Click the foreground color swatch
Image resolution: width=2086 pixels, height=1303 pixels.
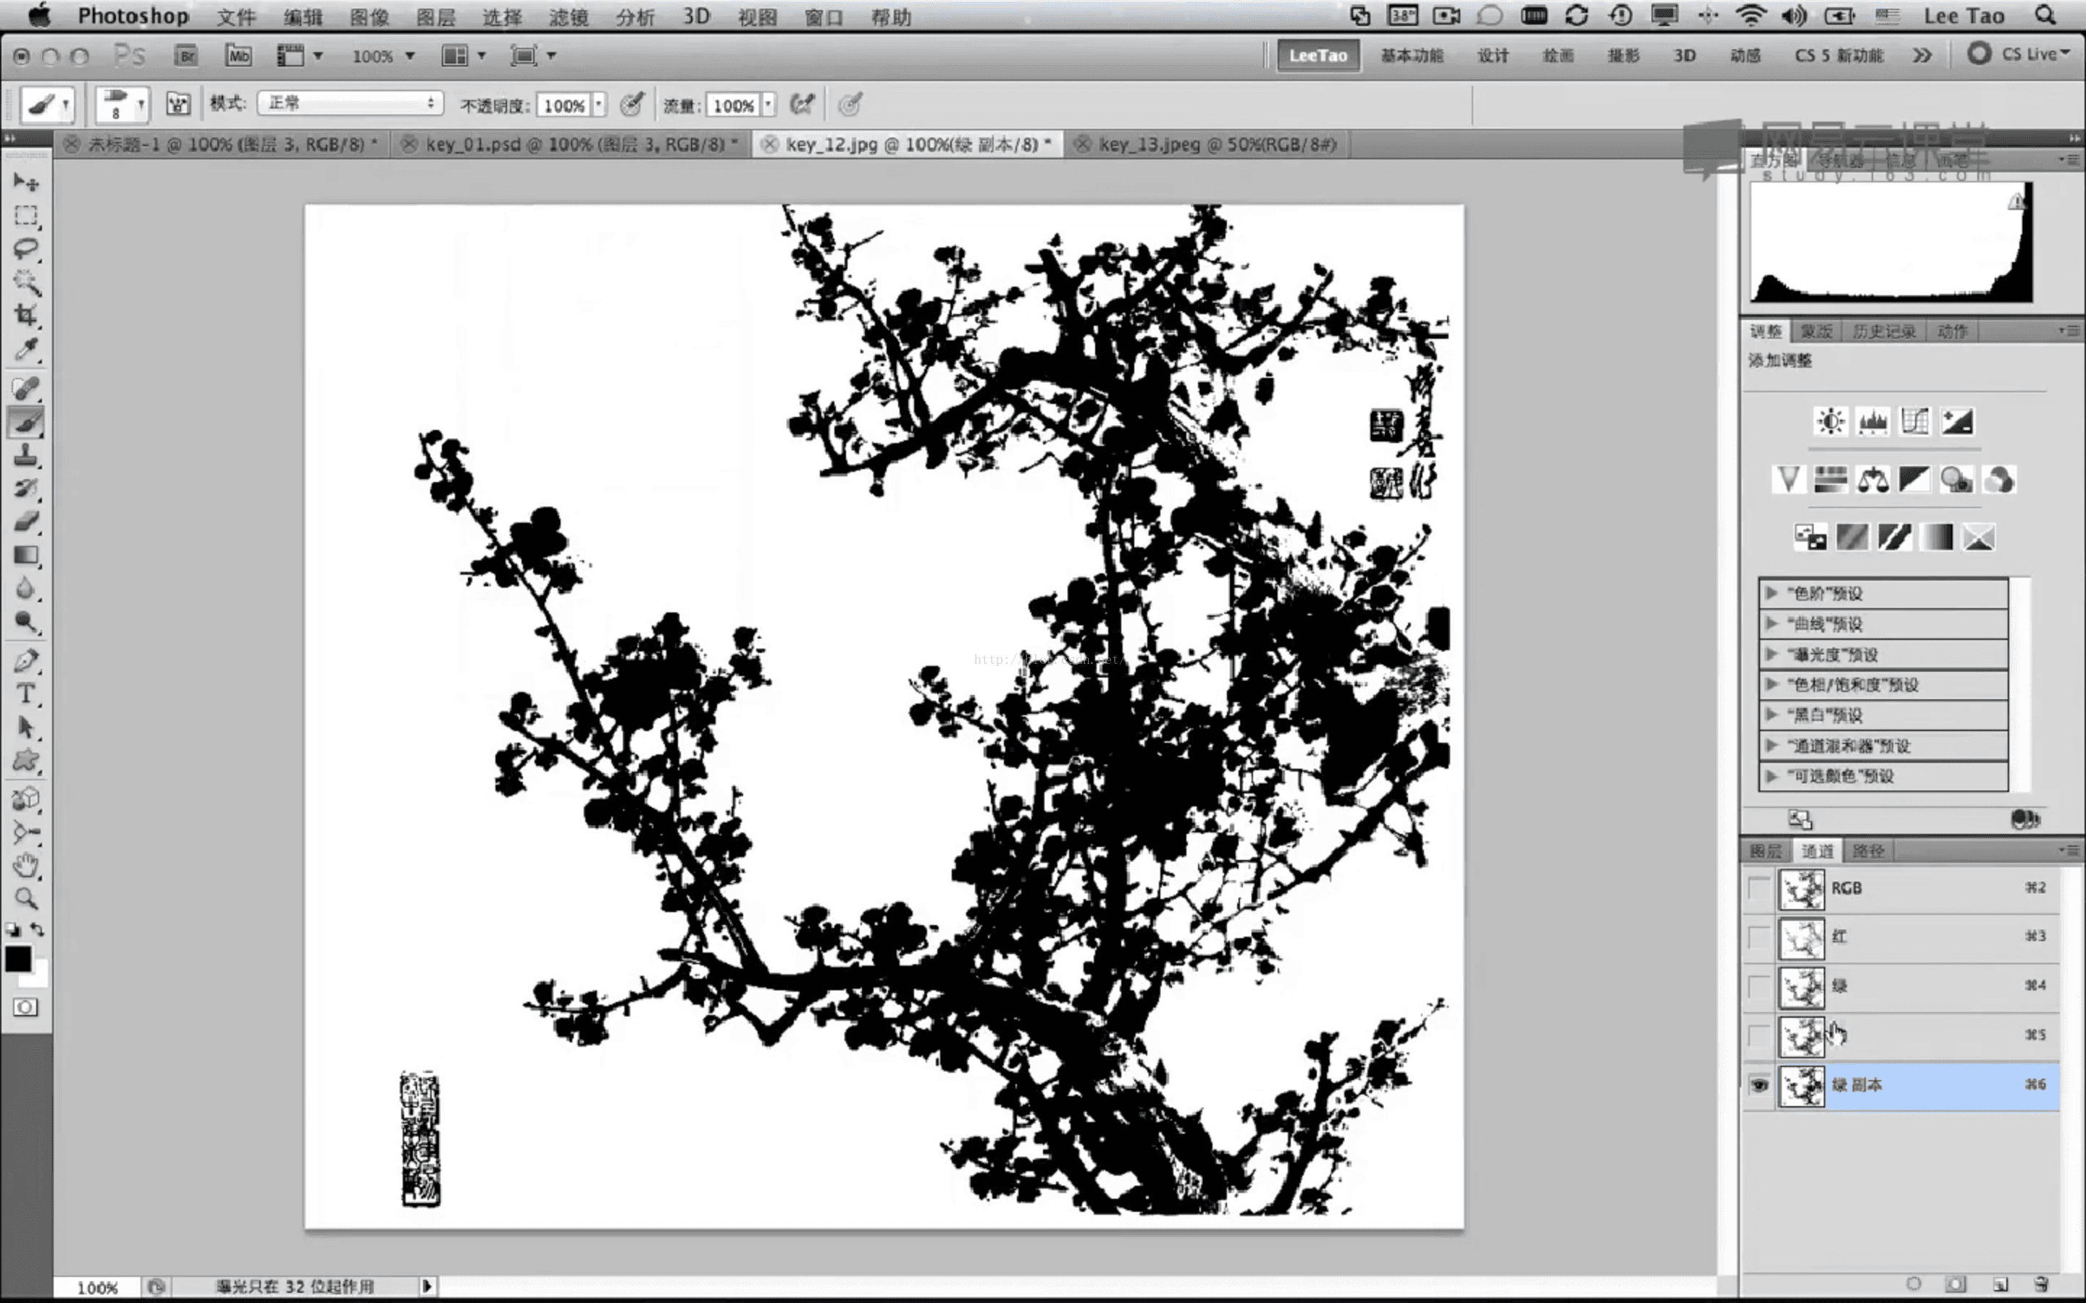point(17,958)
